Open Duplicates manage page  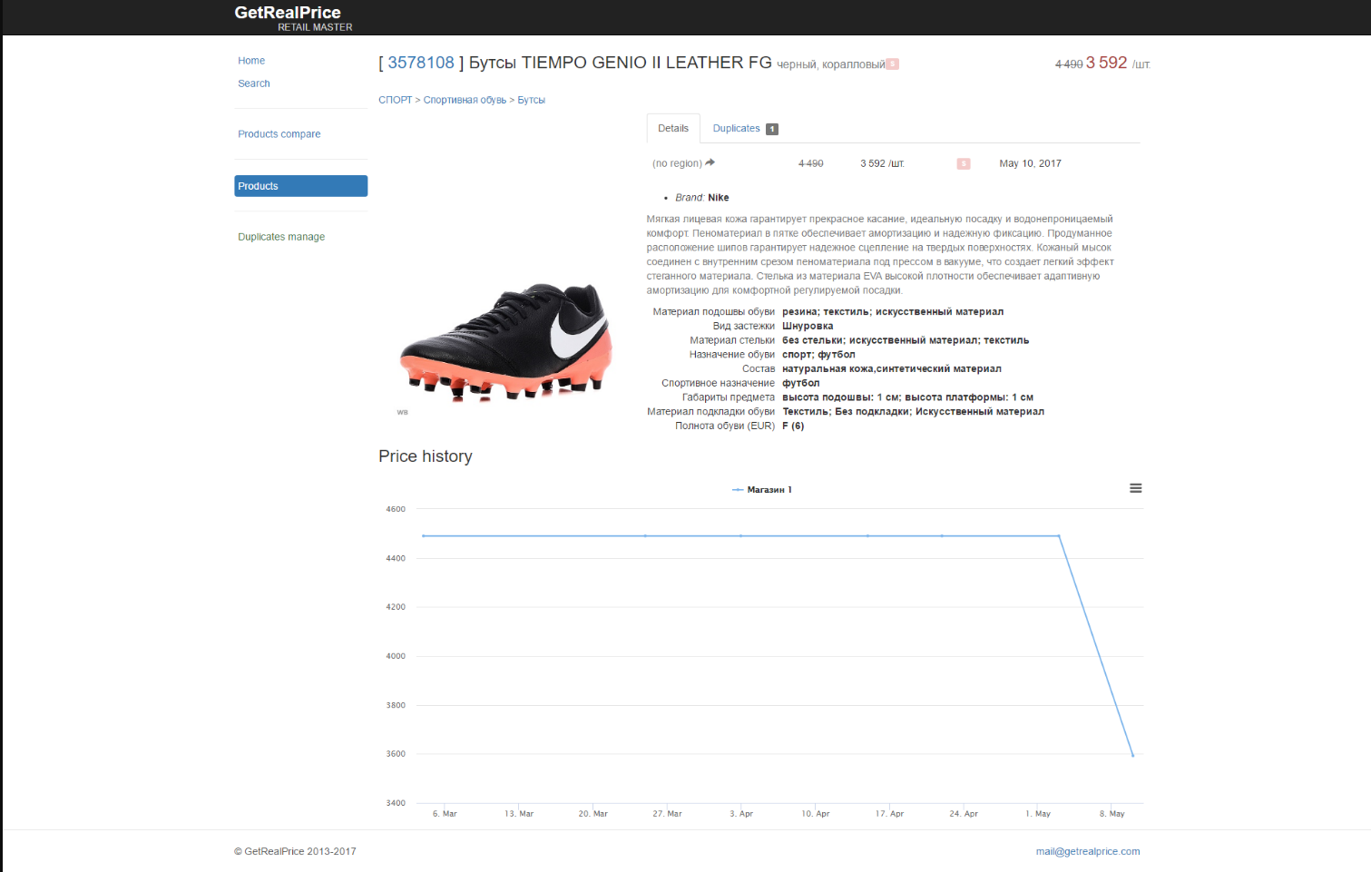tap(281, 237)
